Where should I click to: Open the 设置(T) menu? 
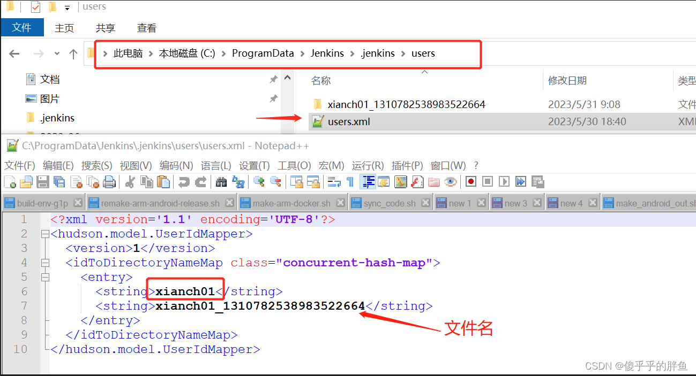tap(255, 165)
